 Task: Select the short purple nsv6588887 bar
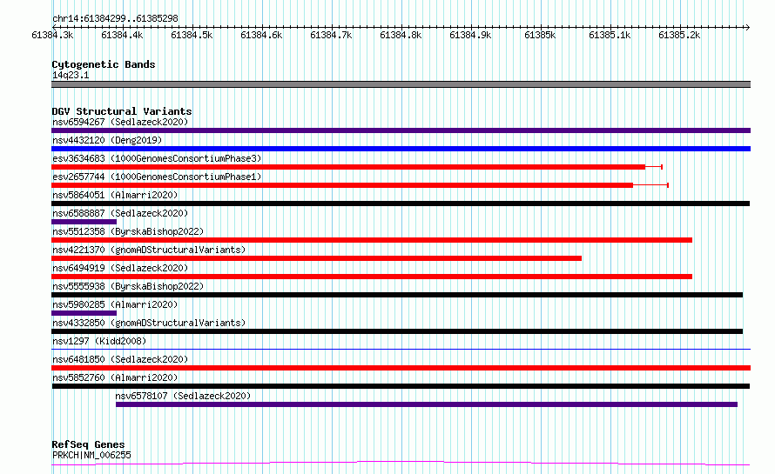[84, 222]
